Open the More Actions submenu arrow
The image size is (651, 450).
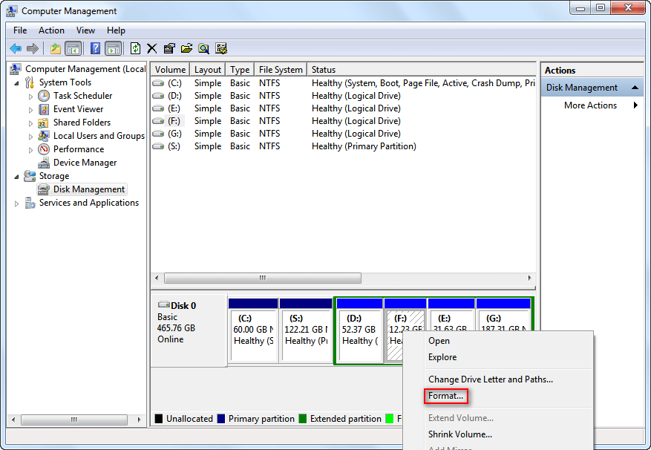point(635,105)
